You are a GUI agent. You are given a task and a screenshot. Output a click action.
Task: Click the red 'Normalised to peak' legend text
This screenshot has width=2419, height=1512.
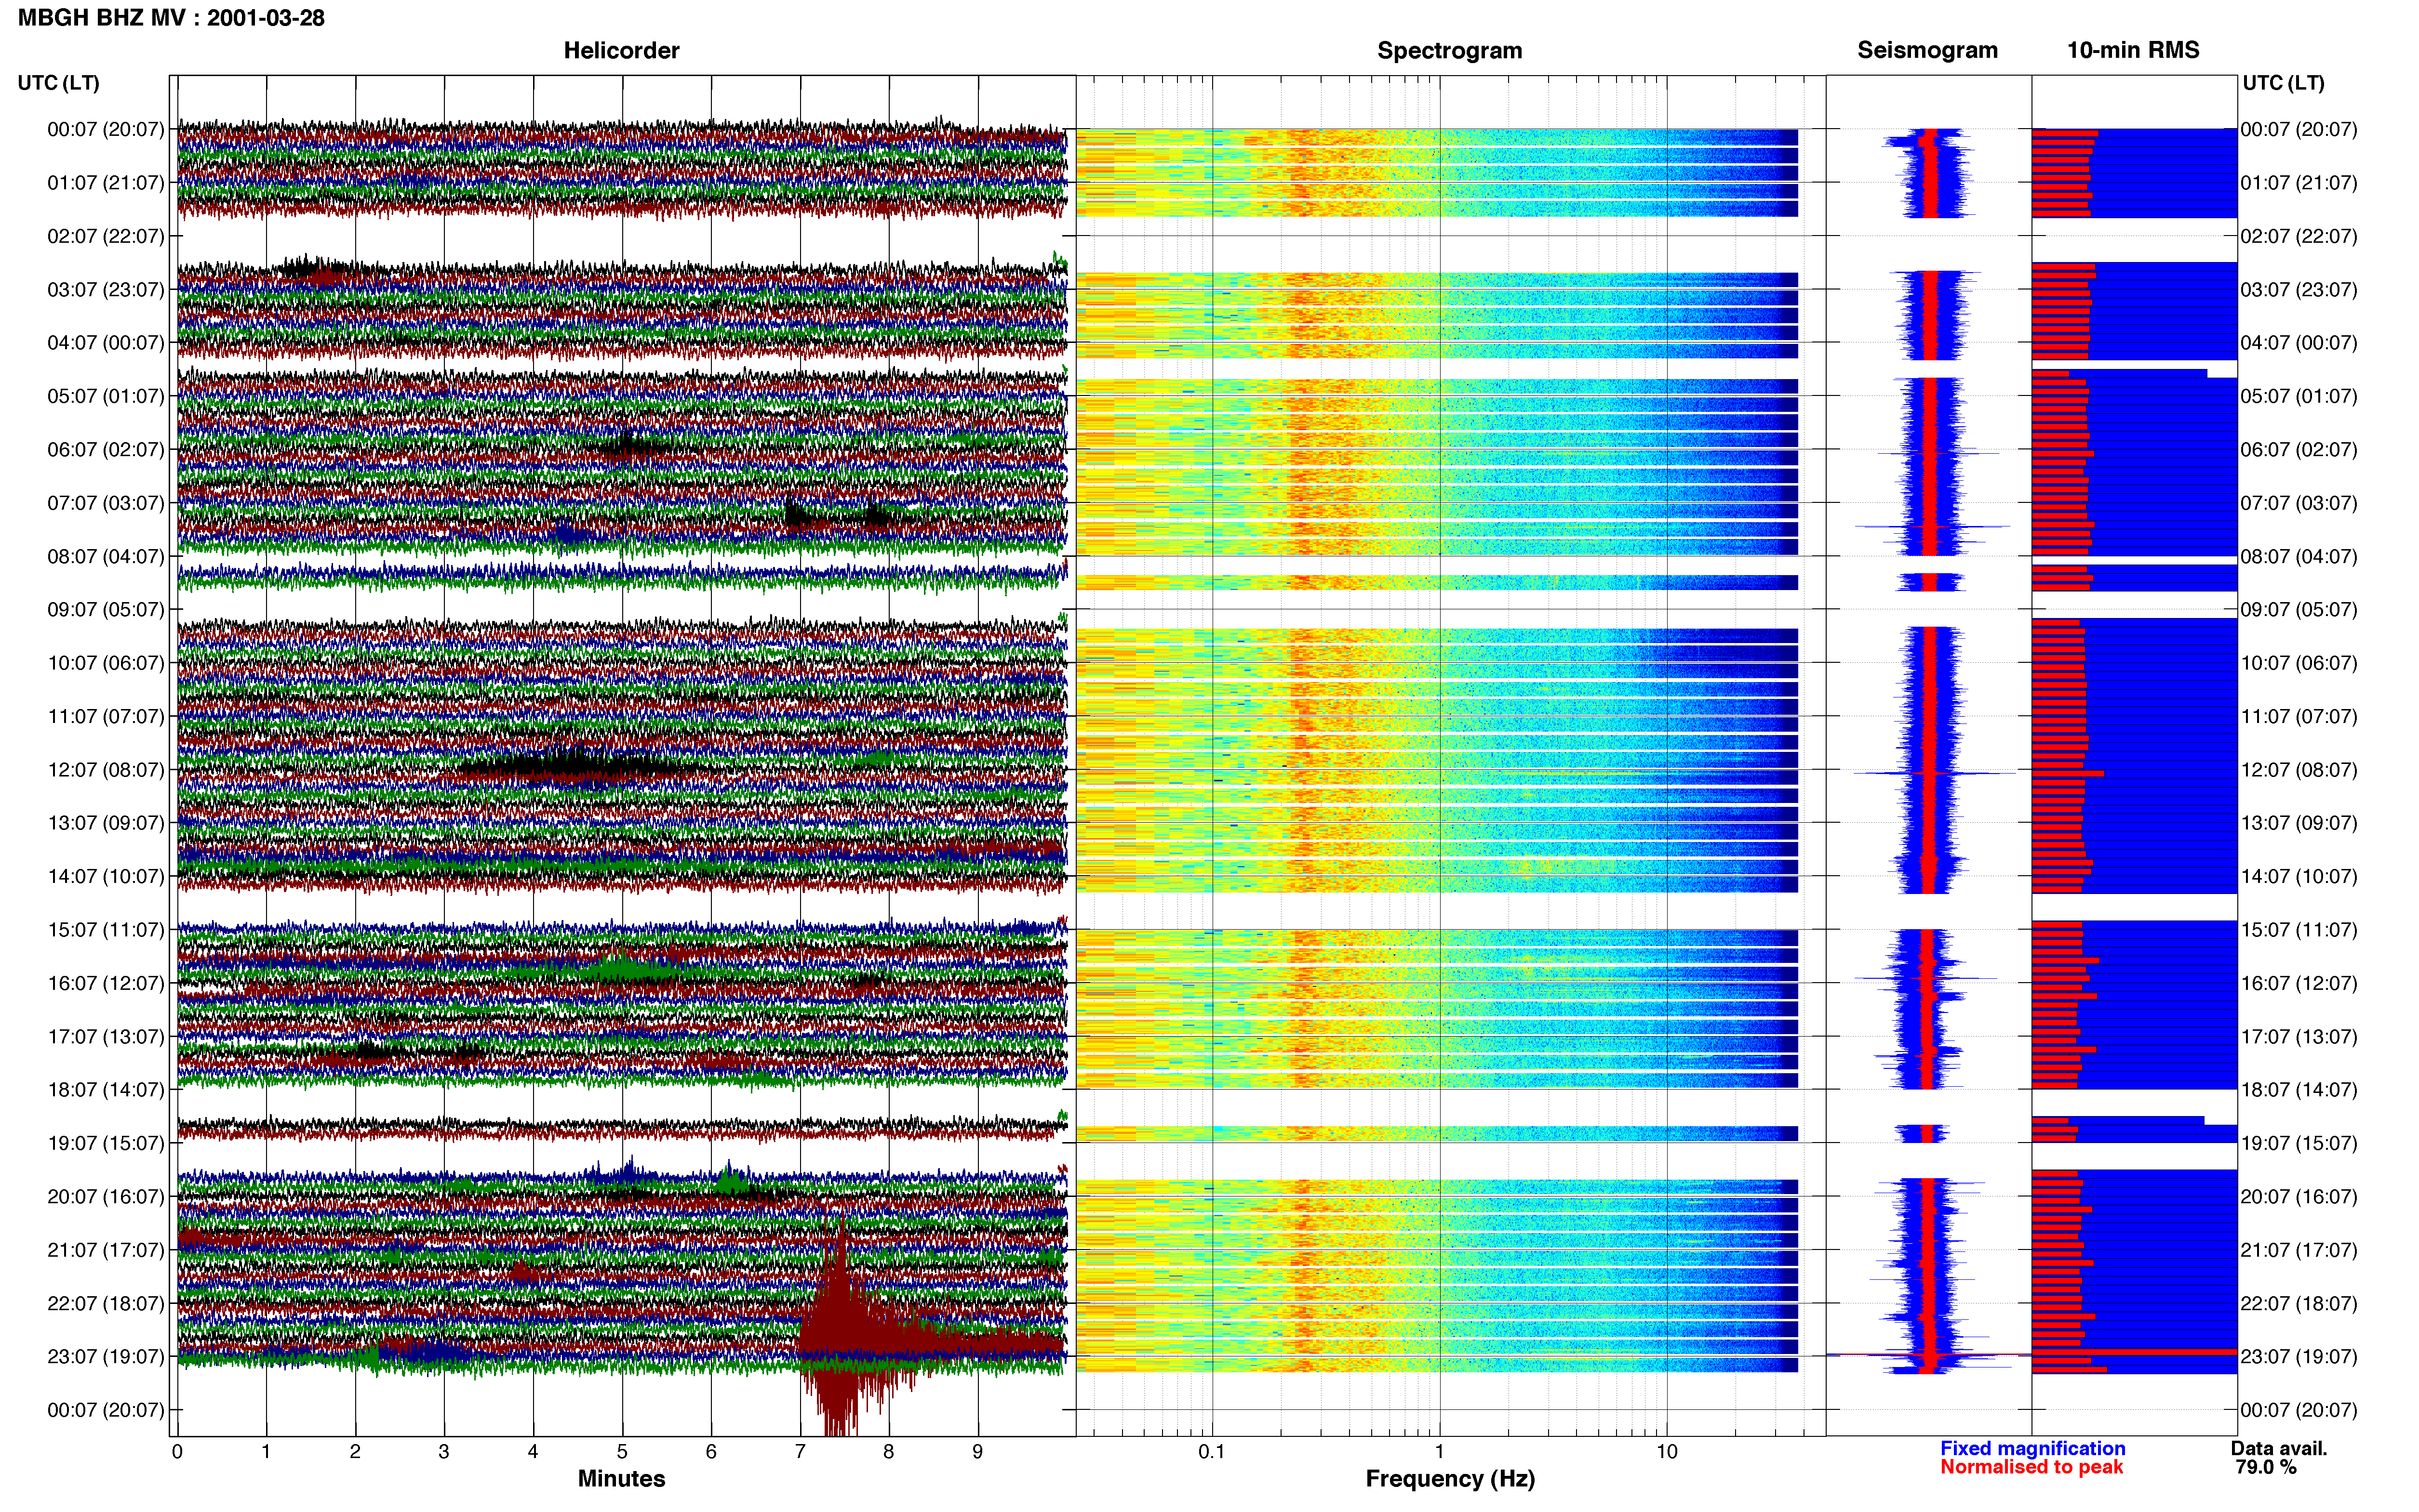[x=2031, y=1467]
